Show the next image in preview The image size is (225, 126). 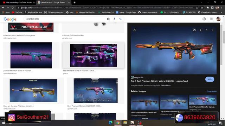[213, 30]
